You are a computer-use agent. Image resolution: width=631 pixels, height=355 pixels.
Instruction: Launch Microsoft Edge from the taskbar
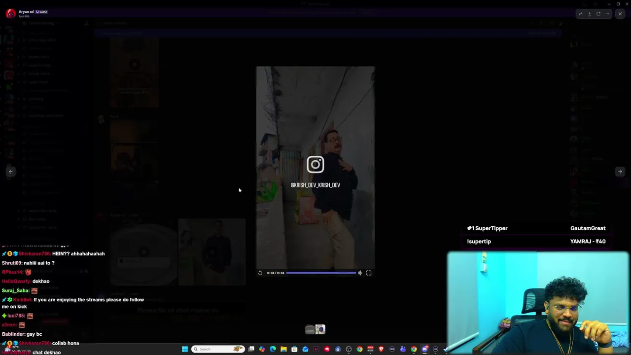pyautogui.click(x=273, y=349)
